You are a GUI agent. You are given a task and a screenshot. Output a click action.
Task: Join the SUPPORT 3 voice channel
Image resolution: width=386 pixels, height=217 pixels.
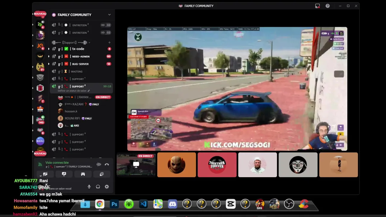point(81,134)
